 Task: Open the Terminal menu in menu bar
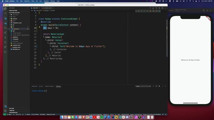(46, 1)
